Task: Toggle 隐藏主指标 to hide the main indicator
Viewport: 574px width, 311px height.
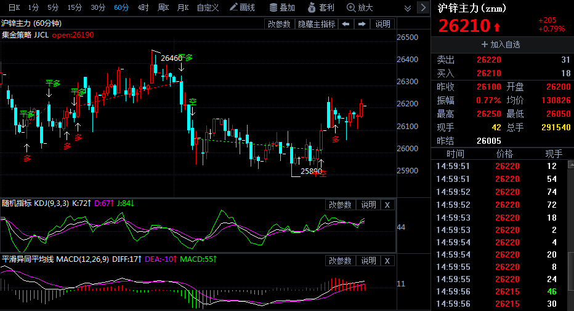Action: pos(317,24)
